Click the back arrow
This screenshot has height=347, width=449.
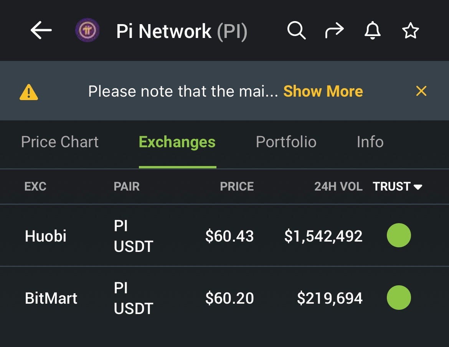click(41, 31)
